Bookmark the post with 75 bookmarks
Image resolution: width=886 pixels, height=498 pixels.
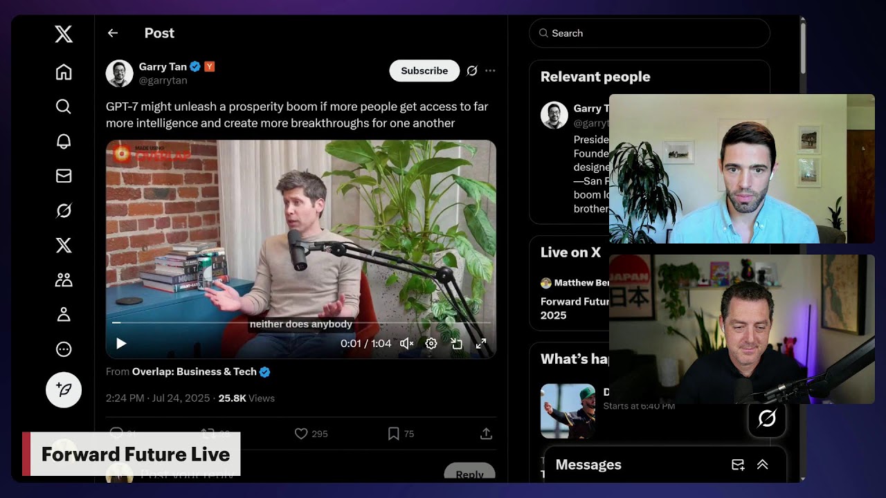tap(393, 434)
